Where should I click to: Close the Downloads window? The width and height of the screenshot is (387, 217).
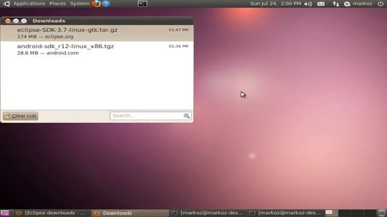pyautogui.click(x=8, y=21)
